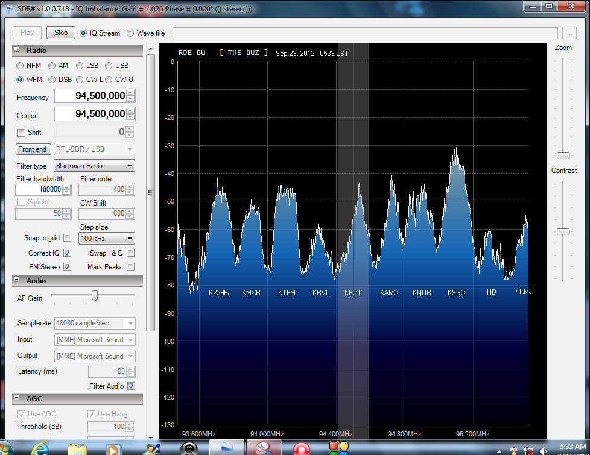Click the left panel vertical scrollbar
Screen dimensions: 590x455
click(x=150, y=192)
